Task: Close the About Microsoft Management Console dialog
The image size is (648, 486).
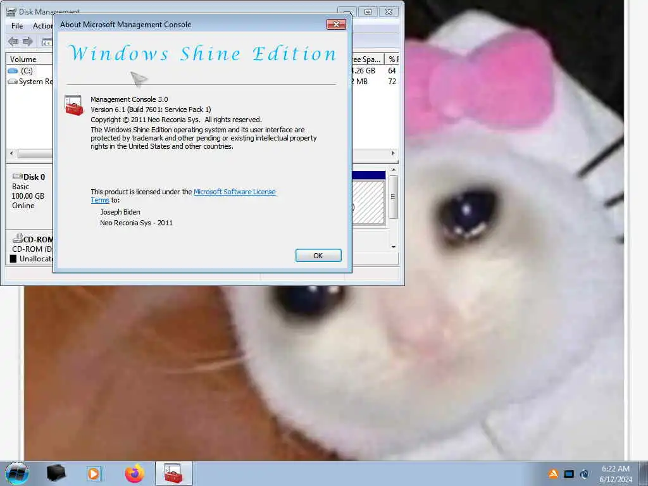Action: pyautogui.click(x=336, y=25)
